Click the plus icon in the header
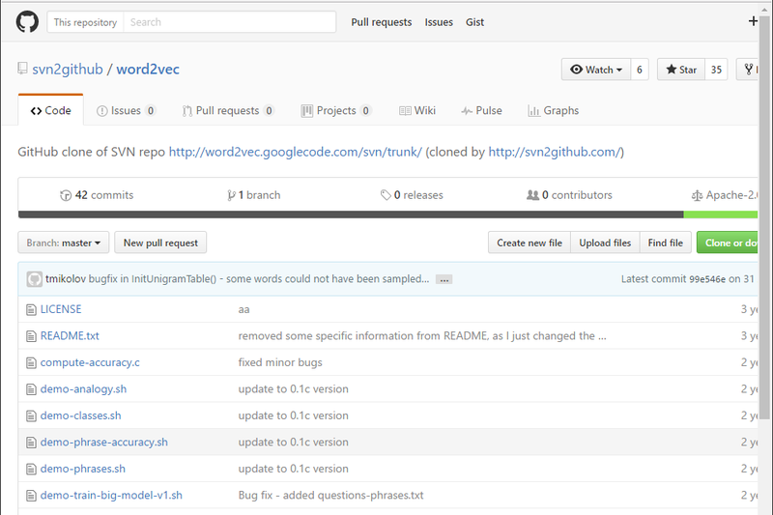Screen dimensions: 773x515 [753, 21]
